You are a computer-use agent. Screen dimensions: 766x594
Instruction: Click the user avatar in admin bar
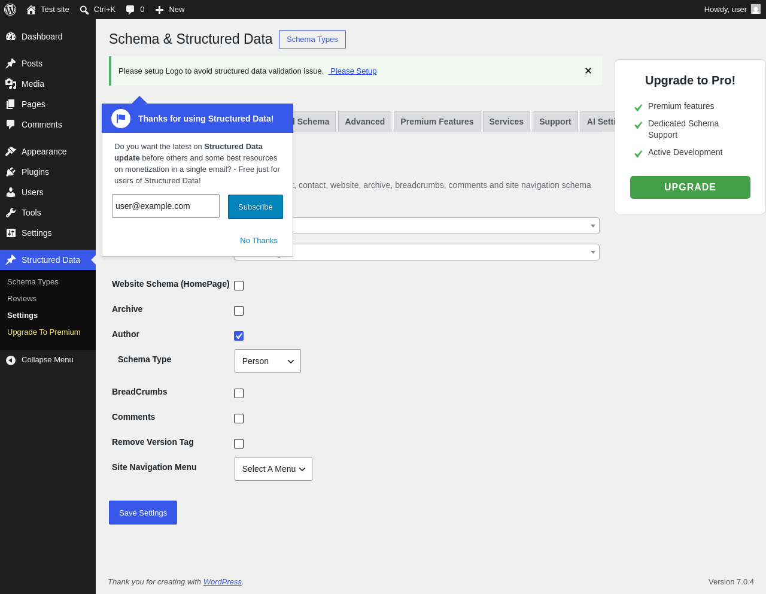click(756, 10)
